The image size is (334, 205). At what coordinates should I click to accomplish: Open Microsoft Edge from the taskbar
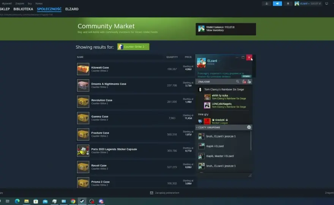point(17,201)
